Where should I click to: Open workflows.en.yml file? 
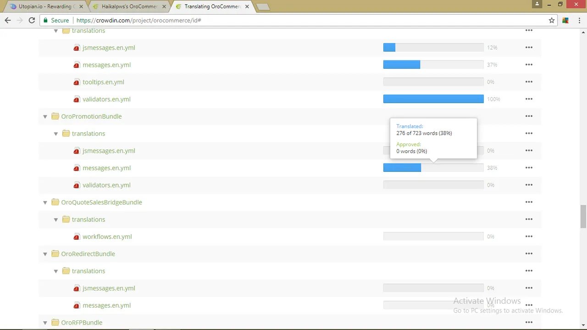point(107,236)
